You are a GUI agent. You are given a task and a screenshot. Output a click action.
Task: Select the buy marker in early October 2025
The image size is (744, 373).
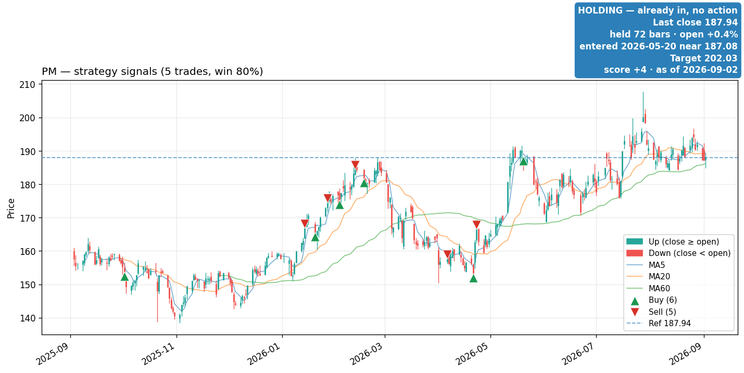click(x=124, y=276)
